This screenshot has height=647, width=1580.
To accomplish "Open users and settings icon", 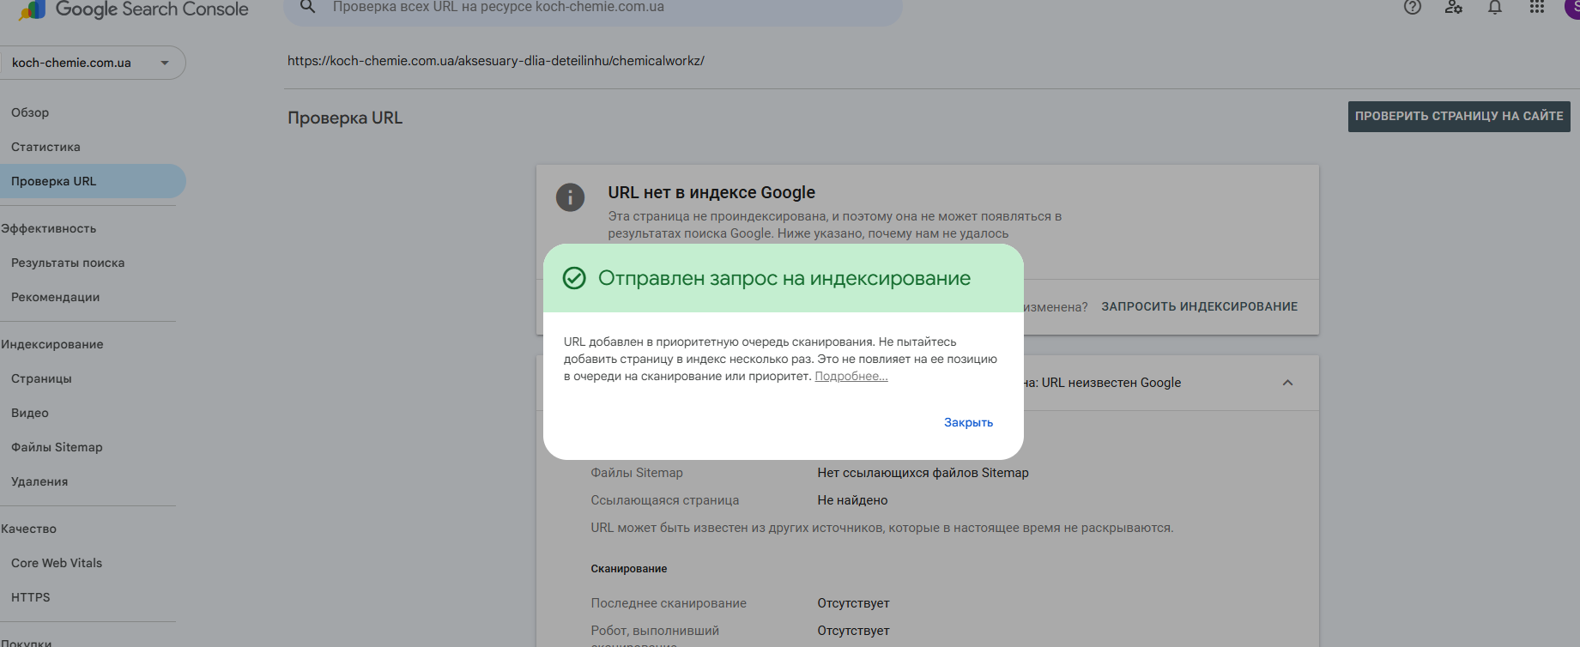I will pos(1454,7).
